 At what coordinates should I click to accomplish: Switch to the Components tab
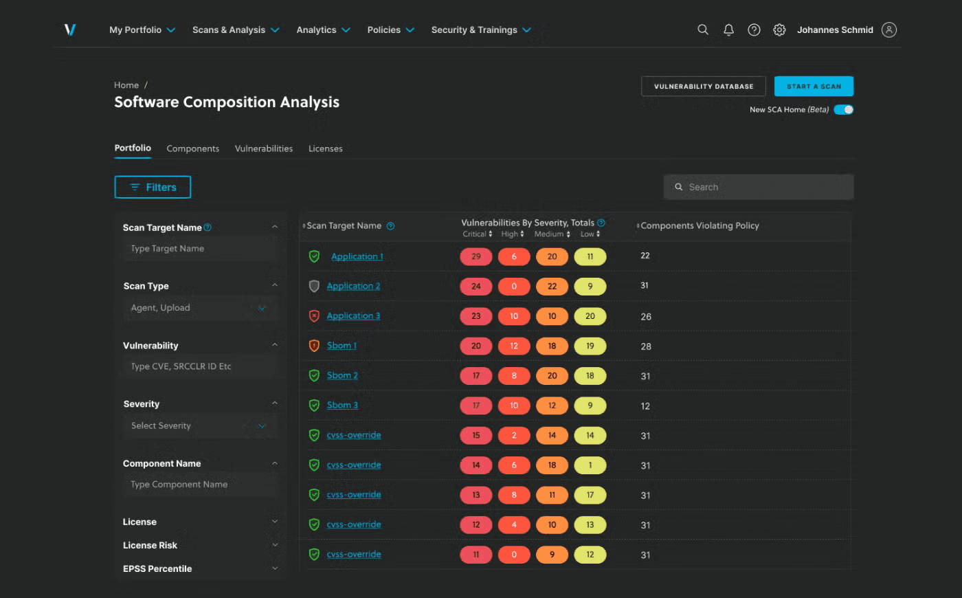point(192,148)
